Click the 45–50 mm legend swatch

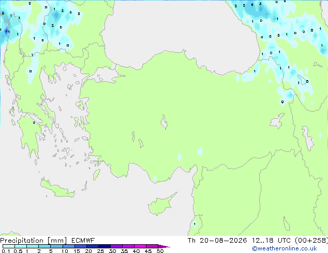point(152,246)
